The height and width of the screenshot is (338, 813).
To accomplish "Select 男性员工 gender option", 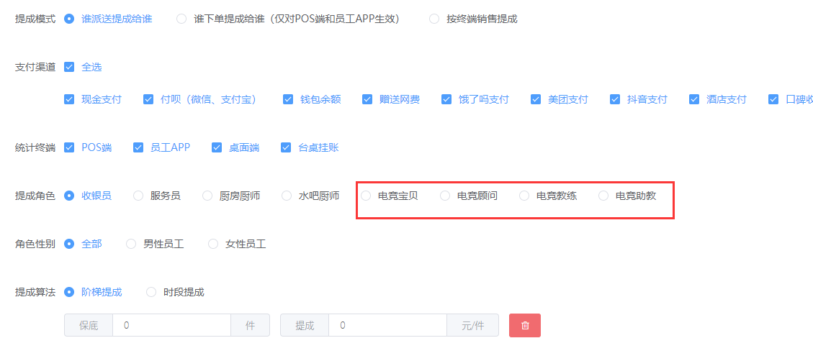I will tap(131, 244).
